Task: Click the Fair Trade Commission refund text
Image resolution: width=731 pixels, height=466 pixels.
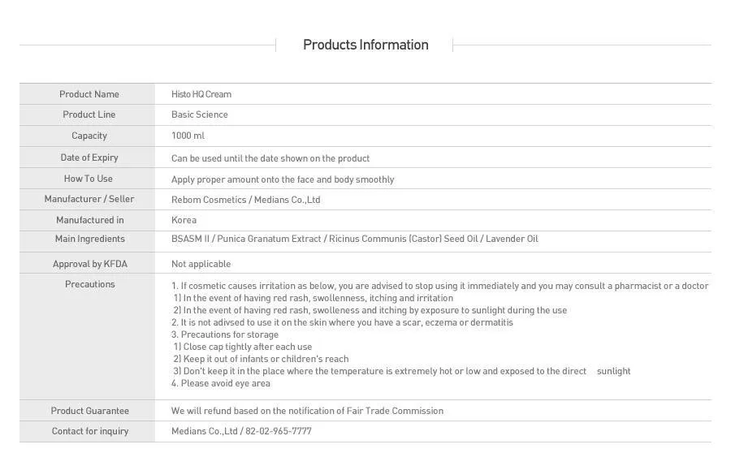Action: (x=307, y=411)
